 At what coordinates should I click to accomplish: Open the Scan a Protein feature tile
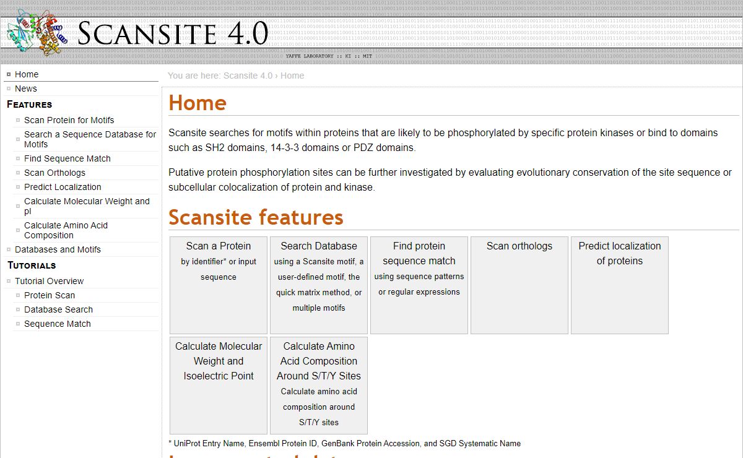tap(219, 285)
